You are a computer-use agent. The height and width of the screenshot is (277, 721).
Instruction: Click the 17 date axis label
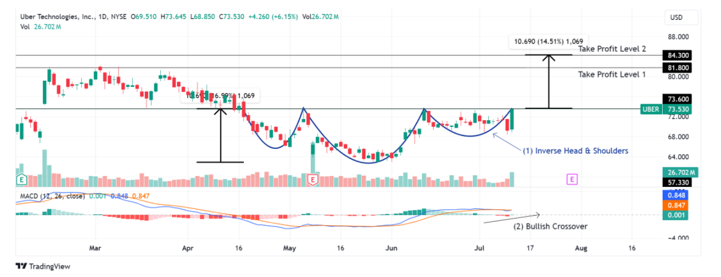click(530, 248)
